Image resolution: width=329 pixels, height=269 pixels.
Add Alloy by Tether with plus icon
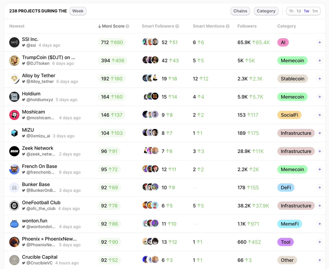tap(320, 79)
